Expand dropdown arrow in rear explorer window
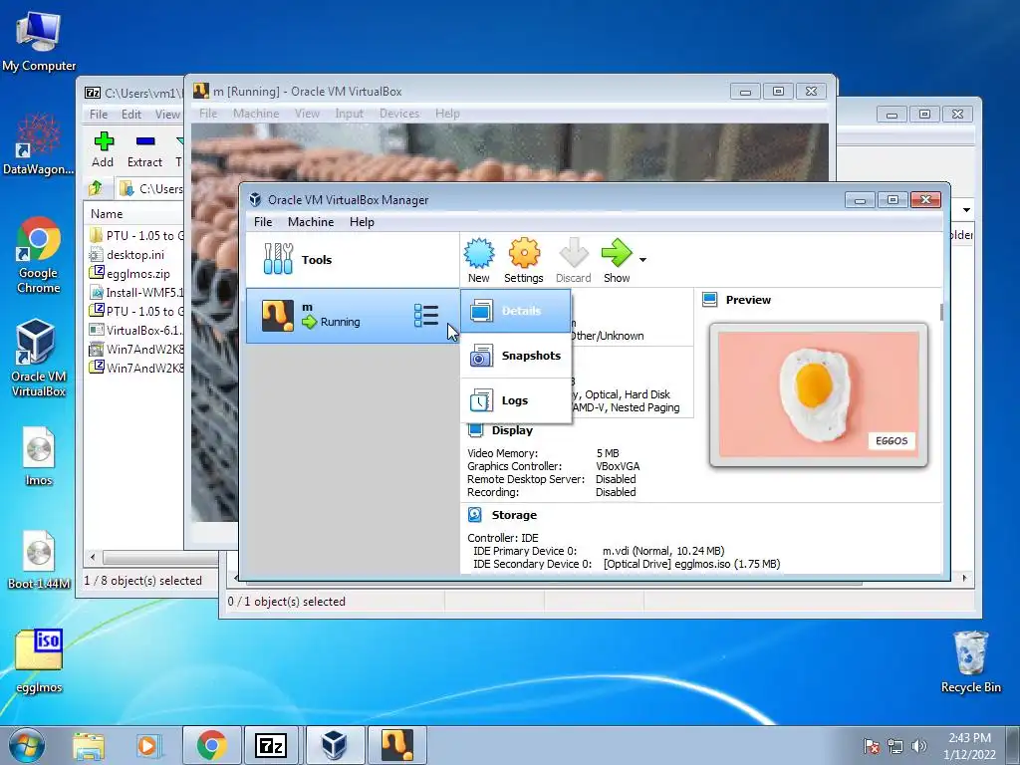 (x=966, y=209)
